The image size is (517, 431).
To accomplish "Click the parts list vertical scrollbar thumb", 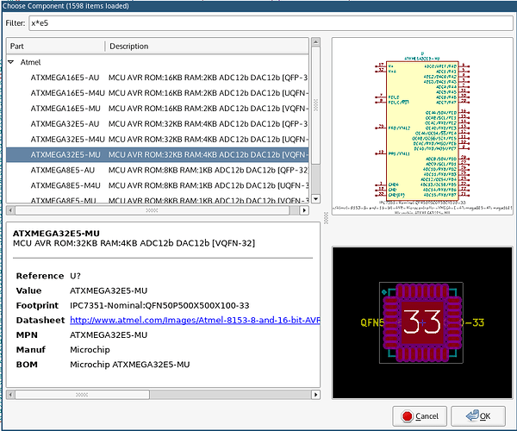I will tap(315, 105).
